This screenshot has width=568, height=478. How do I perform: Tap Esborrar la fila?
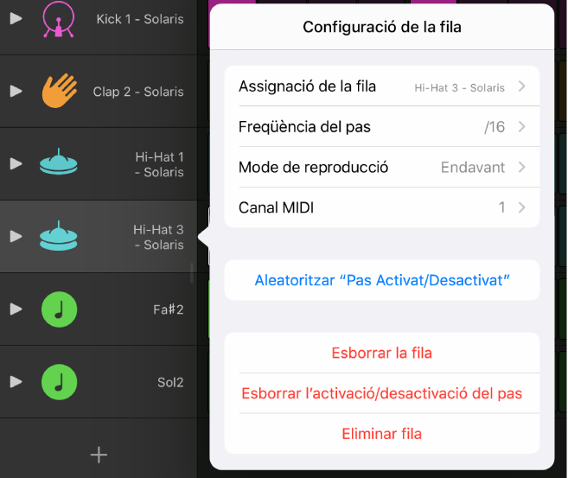point(382,353)
